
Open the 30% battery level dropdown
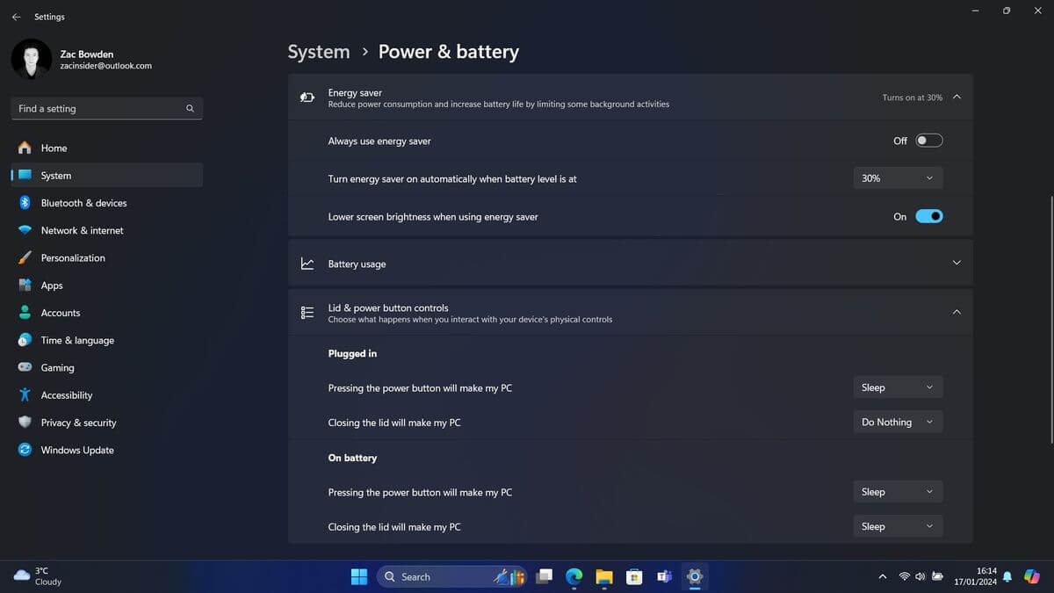[x=898, y=178]
